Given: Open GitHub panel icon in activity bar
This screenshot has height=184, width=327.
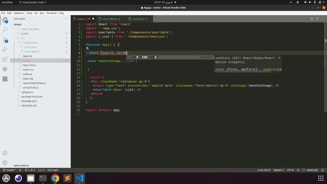Looking at the screenshot, I should click(x=5, y=69).
